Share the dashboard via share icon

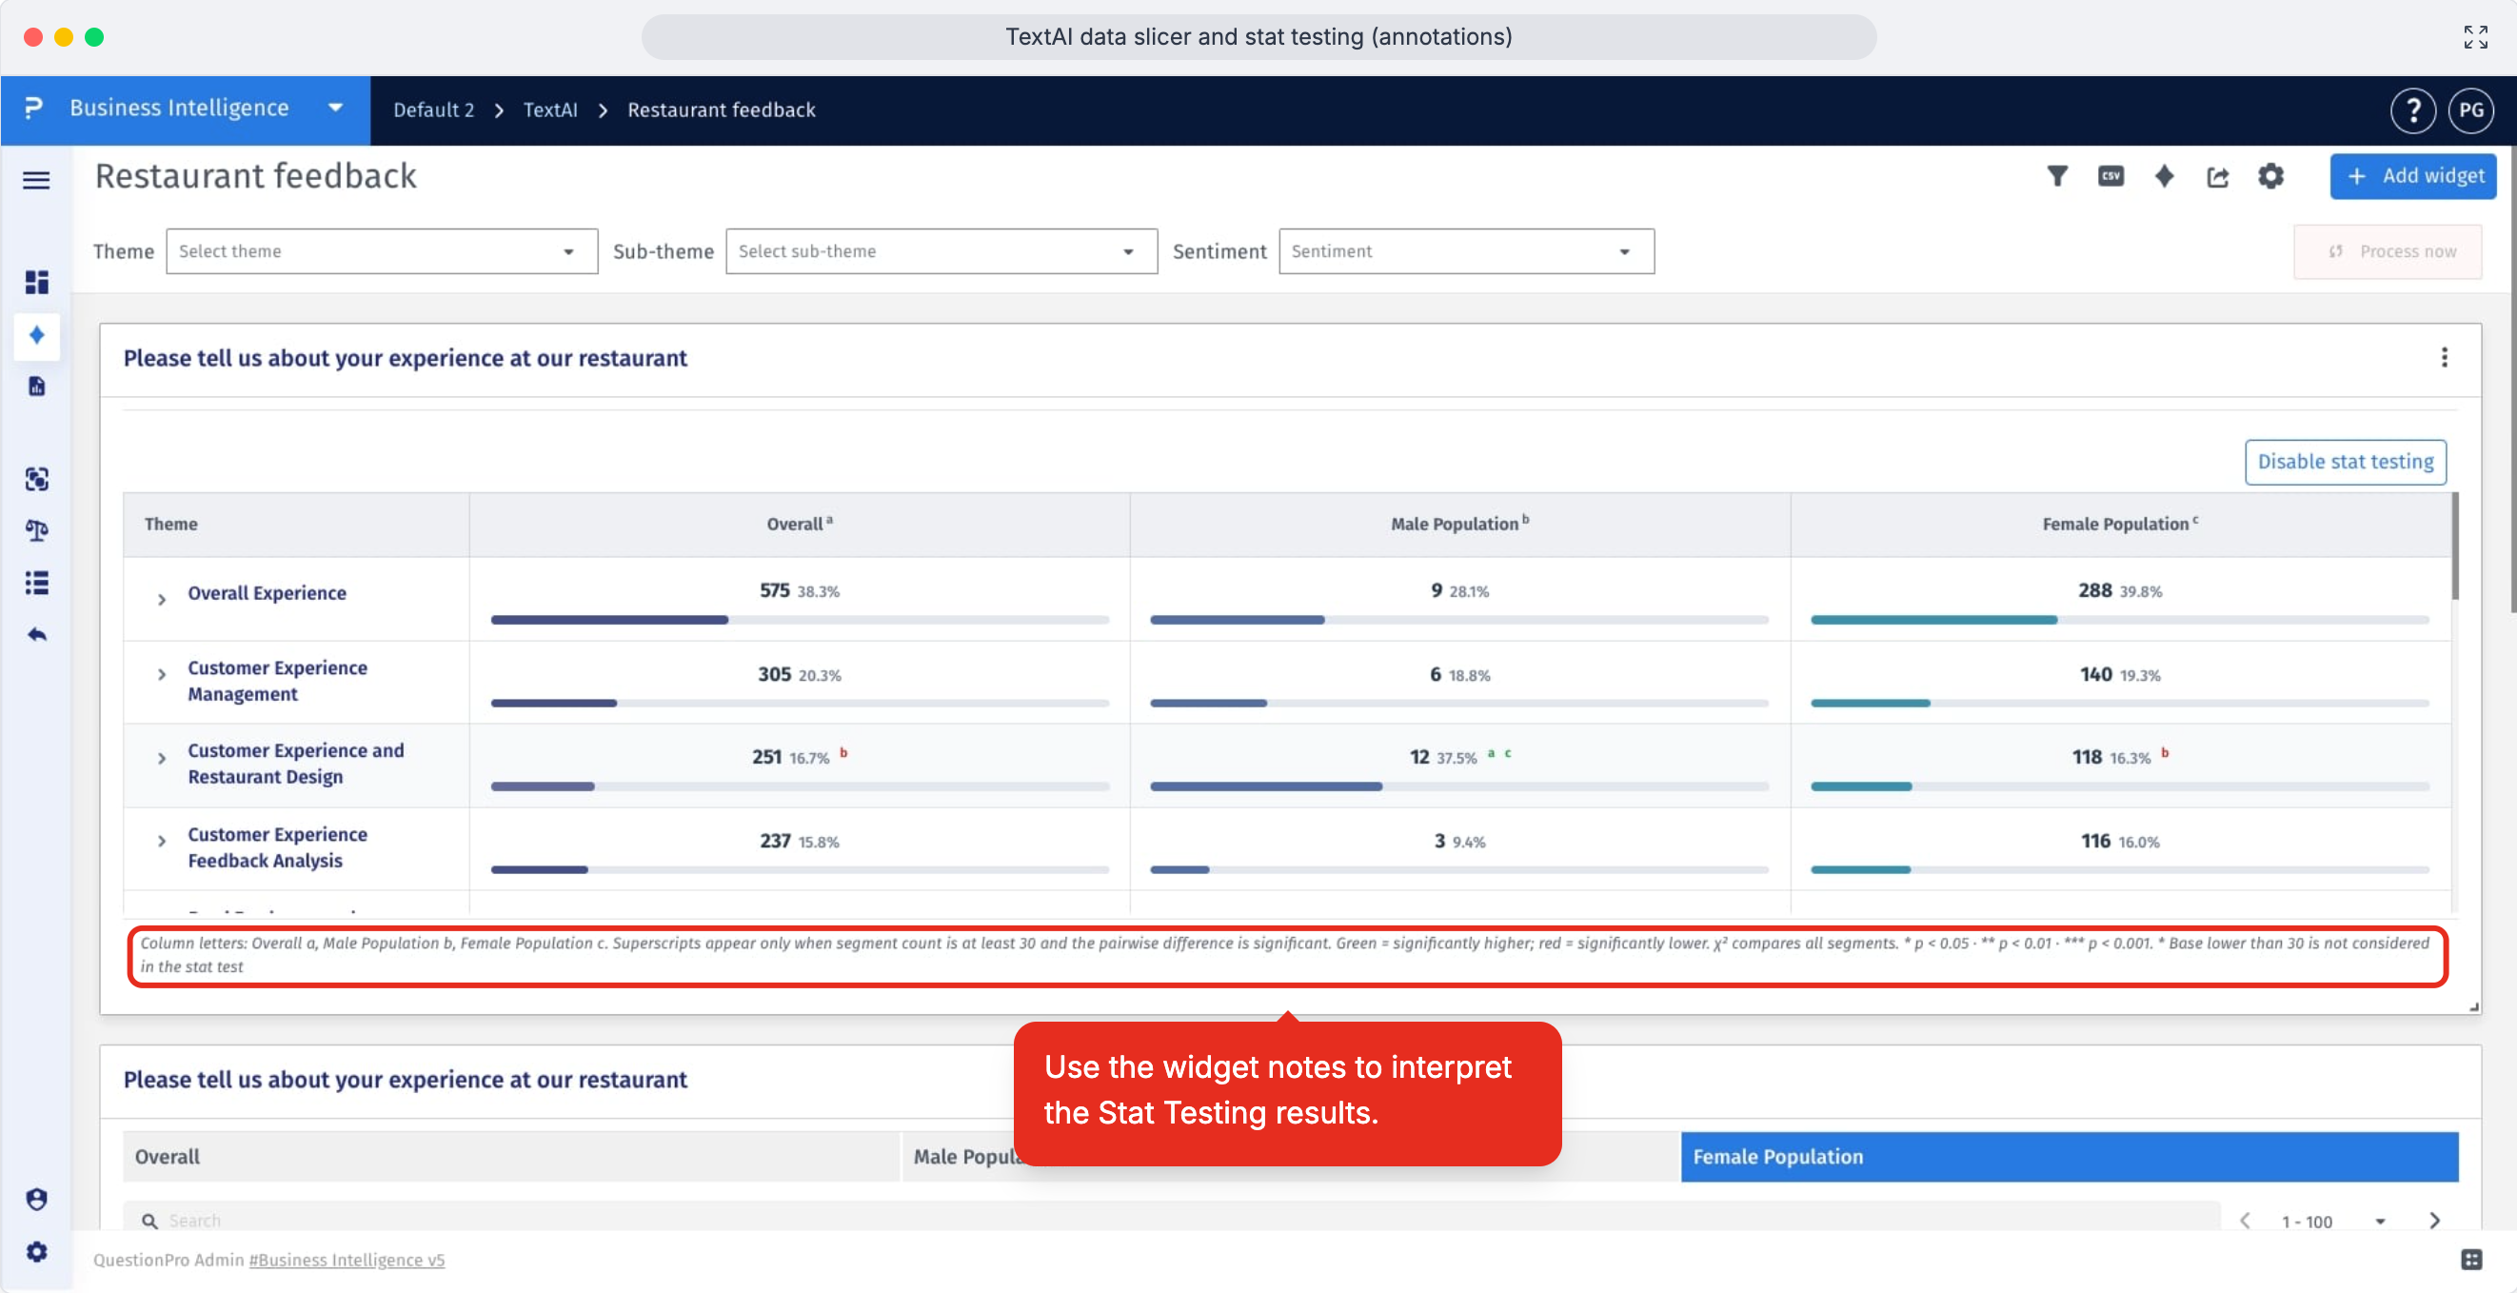[2218, 177]
